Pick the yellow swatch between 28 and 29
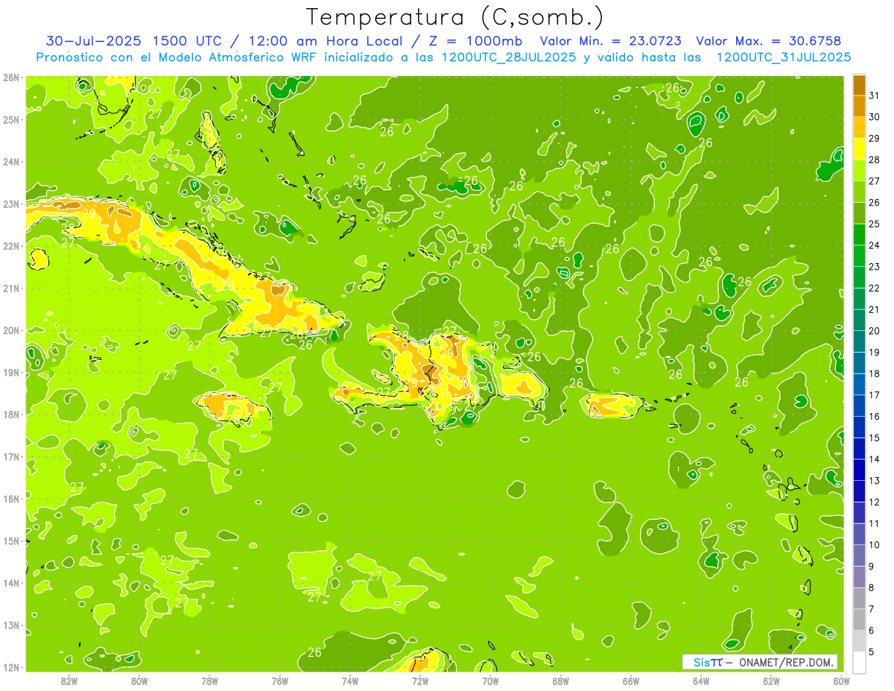 859,149
